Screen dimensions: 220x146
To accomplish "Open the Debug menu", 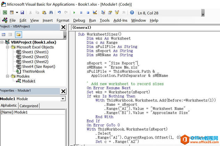I will pos(79,20).
